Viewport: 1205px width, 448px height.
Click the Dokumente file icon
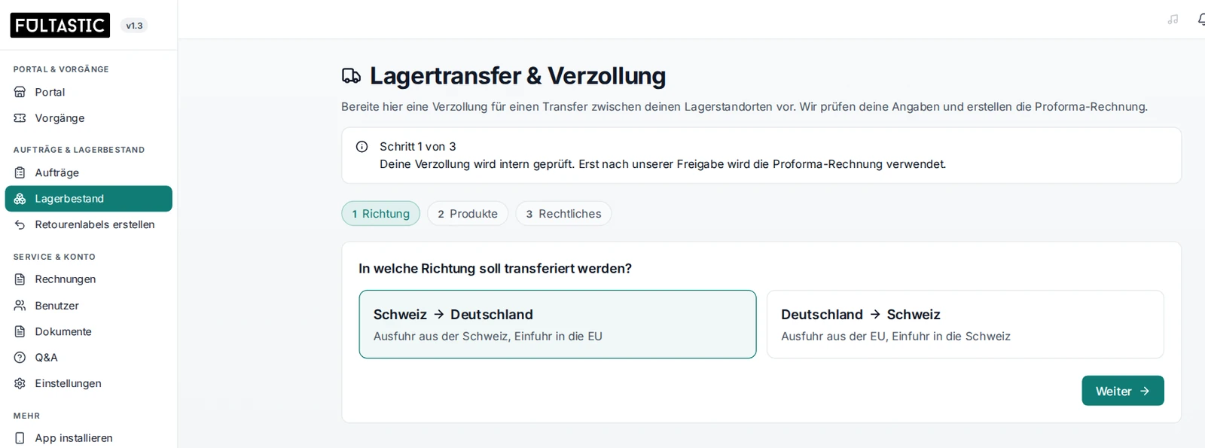(x=20, y=331)
